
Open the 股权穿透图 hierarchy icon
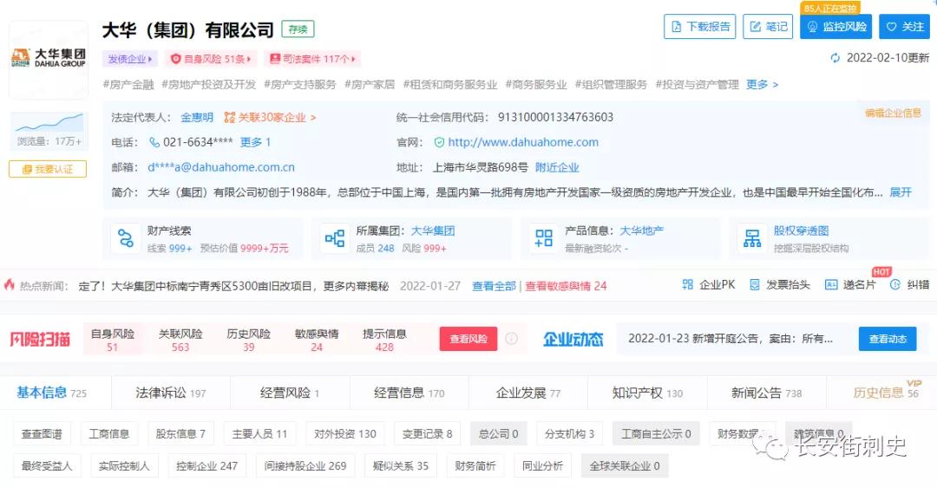752,238
